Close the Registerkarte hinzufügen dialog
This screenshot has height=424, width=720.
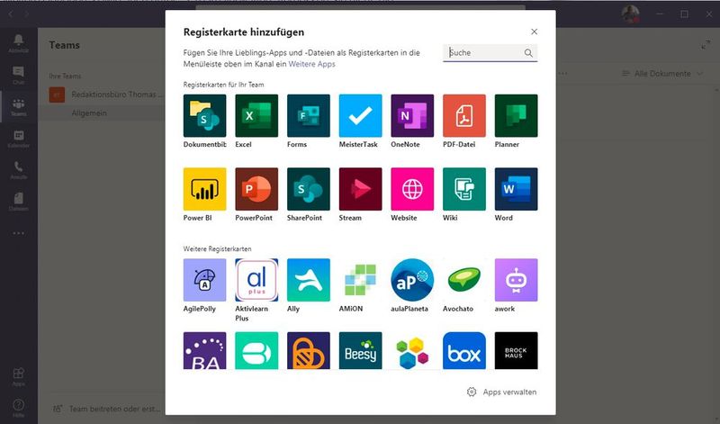pos(534,32)
